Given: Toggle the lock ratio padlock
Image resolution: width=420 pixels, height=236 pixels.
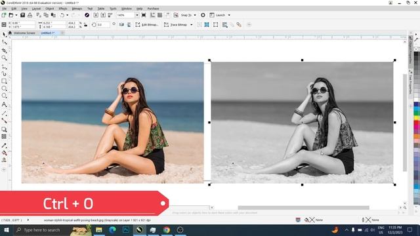Looking at the screenshot, I should [x=86, y=25].
